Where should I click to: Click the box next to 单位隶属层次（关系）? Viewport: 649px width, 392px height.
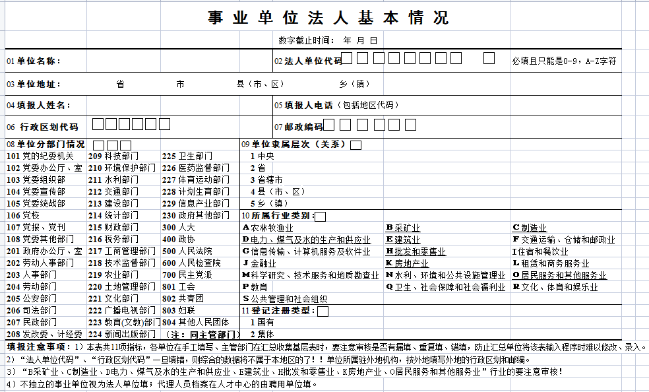(355, 145)
